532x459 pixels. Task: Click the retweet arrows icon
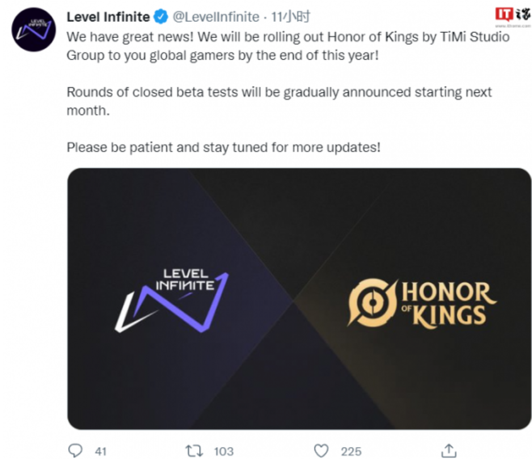pos(194,451)
